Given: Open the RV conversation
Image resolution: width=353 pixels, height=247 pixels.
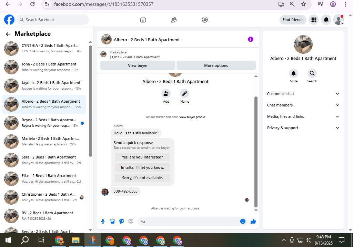Looking at the screenshot, I should click(44, 216).
